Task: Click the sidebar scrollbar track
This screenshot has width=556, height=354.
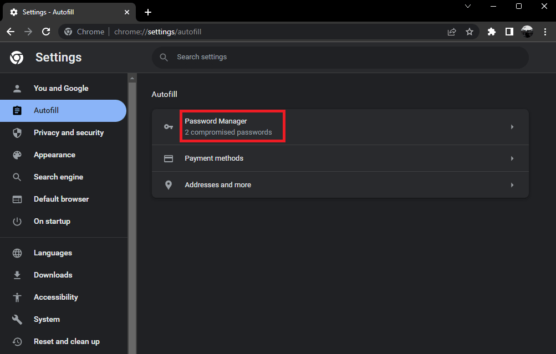Action: pos(132,218)
